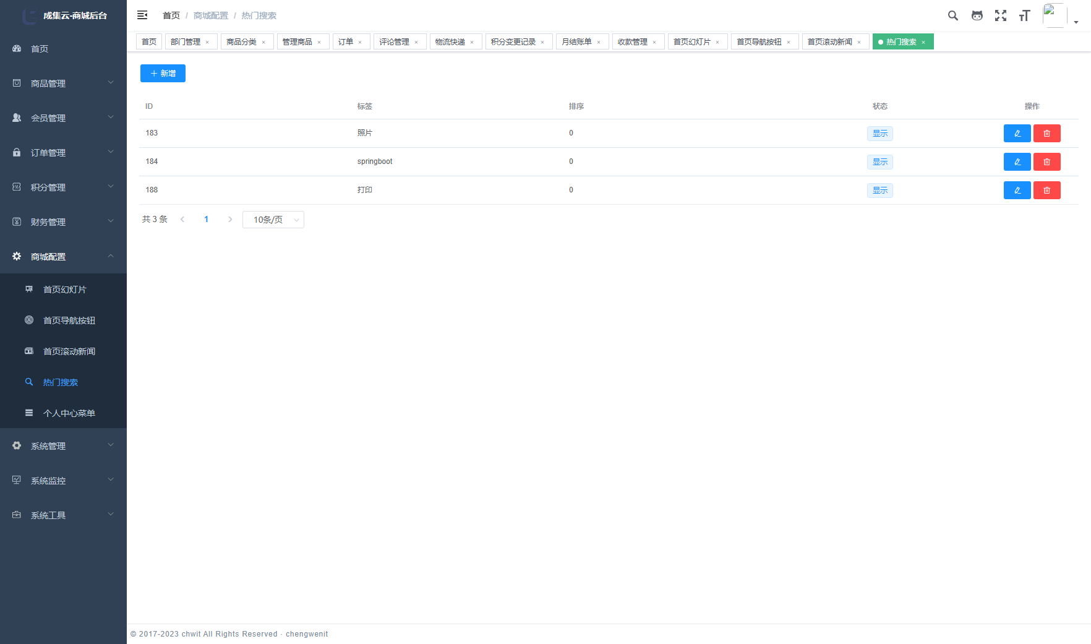Expand 财务管理 sidebar menu
This screenshot has width=1091, height=644.
(x=63, y=221)
